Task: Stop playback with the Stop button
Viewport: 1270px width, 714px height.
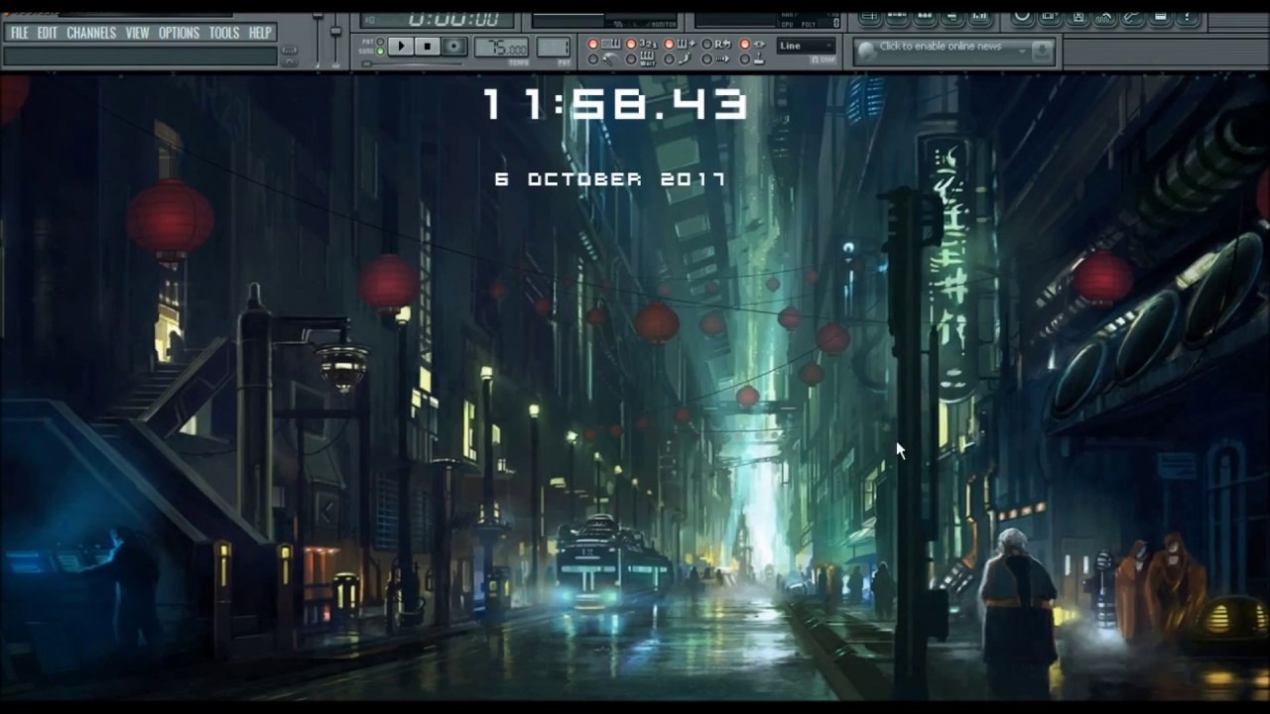Action: (x=428, y=46)
